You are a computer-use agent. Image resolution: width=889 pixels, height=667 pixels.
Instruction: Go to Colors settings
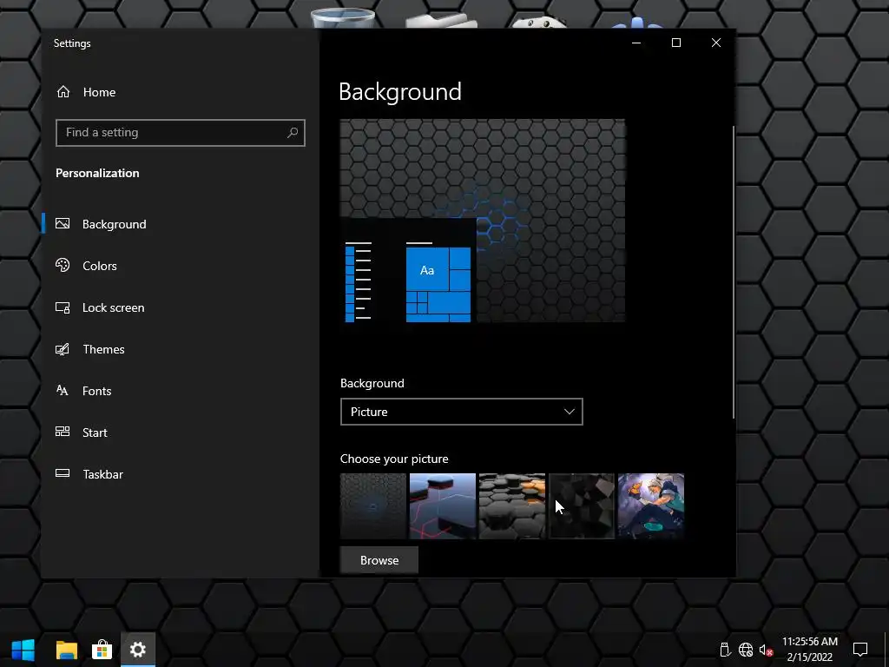(x=100, y=266)
